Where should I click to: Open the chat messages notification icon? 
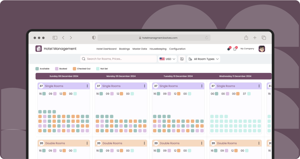coord(229,49)
